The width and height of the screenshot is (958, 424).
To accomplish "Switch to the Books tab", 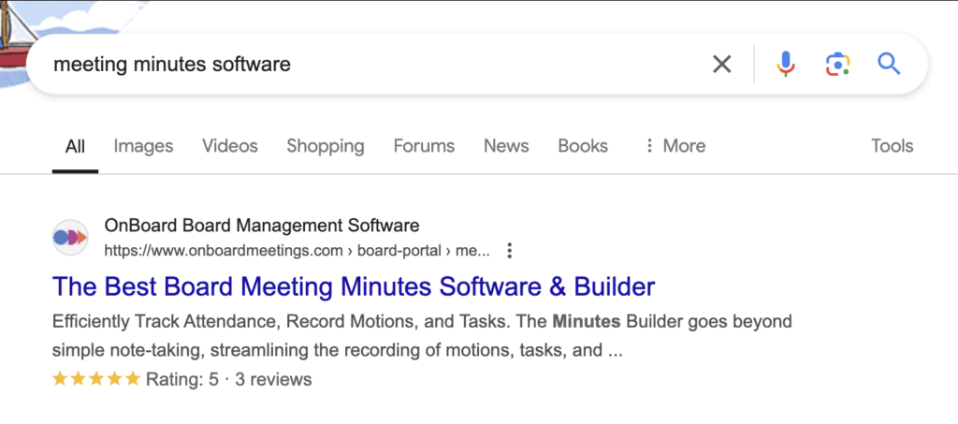I will 583,146.
